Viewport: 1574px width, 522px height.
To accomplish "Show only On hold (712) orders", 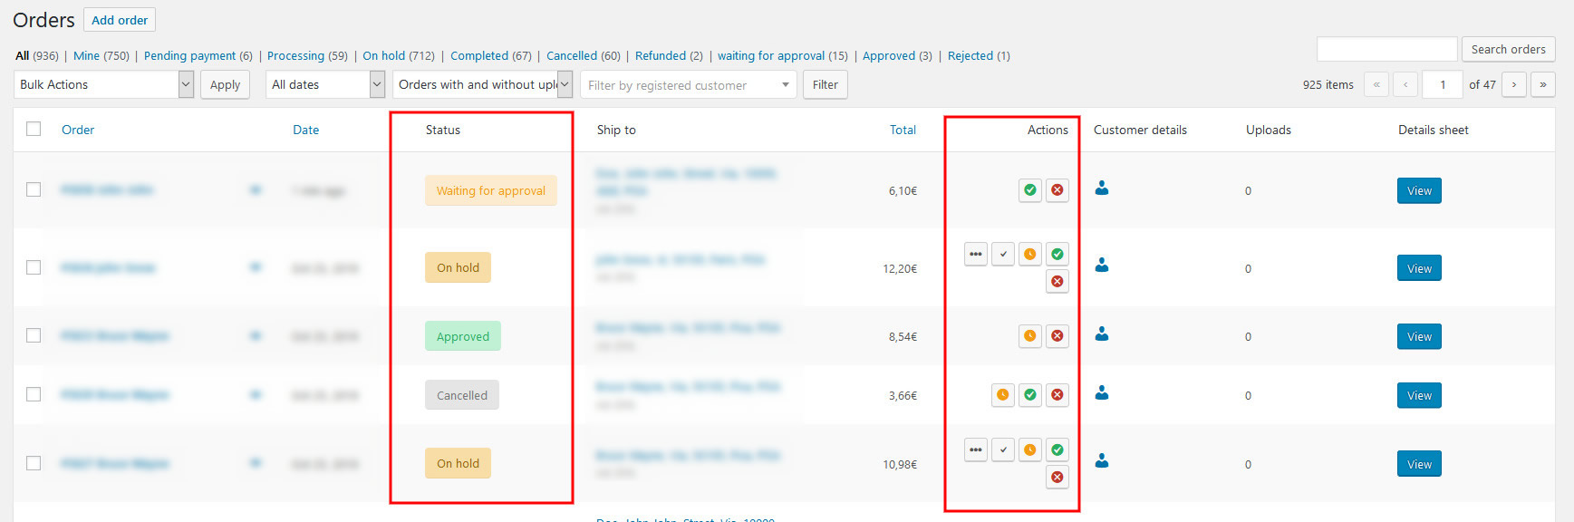I will (398, 56).
